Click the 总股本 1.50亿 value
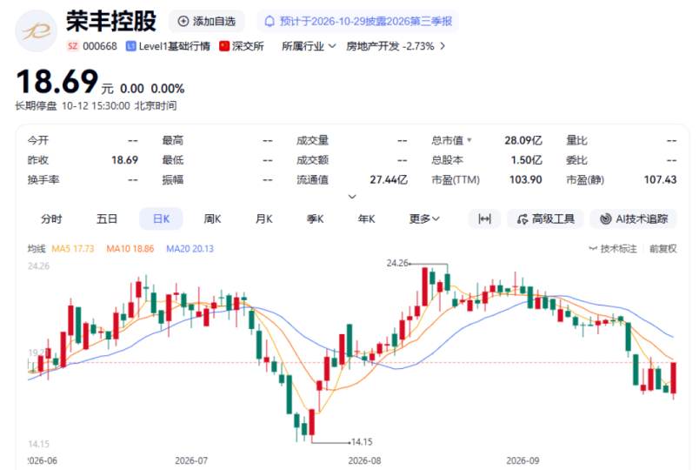699x470 pixels. coord(527,160)
